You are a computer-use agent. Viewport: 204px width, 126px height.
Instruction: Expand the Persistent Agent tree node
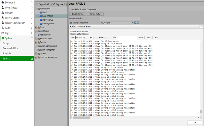tap(36, 39)
